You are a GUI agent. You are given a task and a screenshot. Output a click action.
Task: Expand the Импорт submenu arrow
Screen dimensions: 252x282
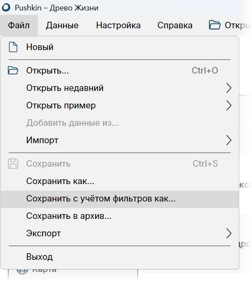tap(229, 140)
